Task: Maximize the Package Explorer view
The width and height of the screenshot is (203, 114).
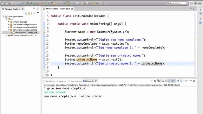Action: click(x=37, y=9)
